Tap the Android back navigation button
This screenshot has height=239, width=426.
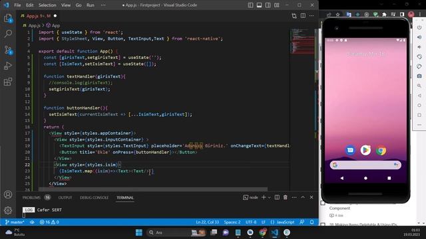coord(341,178)
